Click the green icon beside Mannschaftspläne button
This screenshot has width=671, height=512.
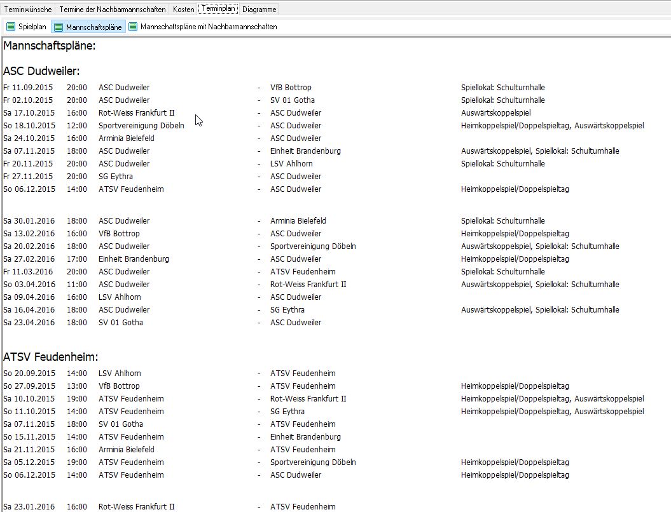[59, 27]
